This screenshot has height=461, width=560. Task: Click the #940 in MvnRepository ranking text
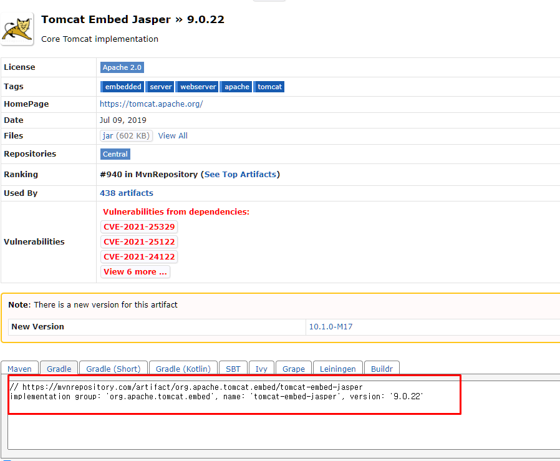(148, 175)
